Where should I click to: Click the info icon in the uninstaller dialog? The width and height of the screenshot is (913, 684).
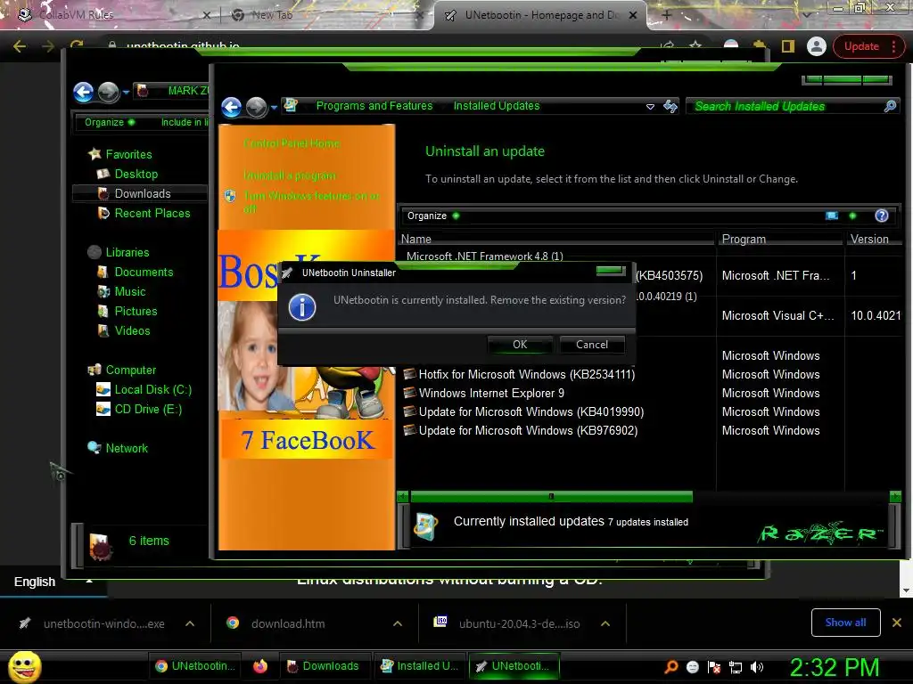[302, 307]
